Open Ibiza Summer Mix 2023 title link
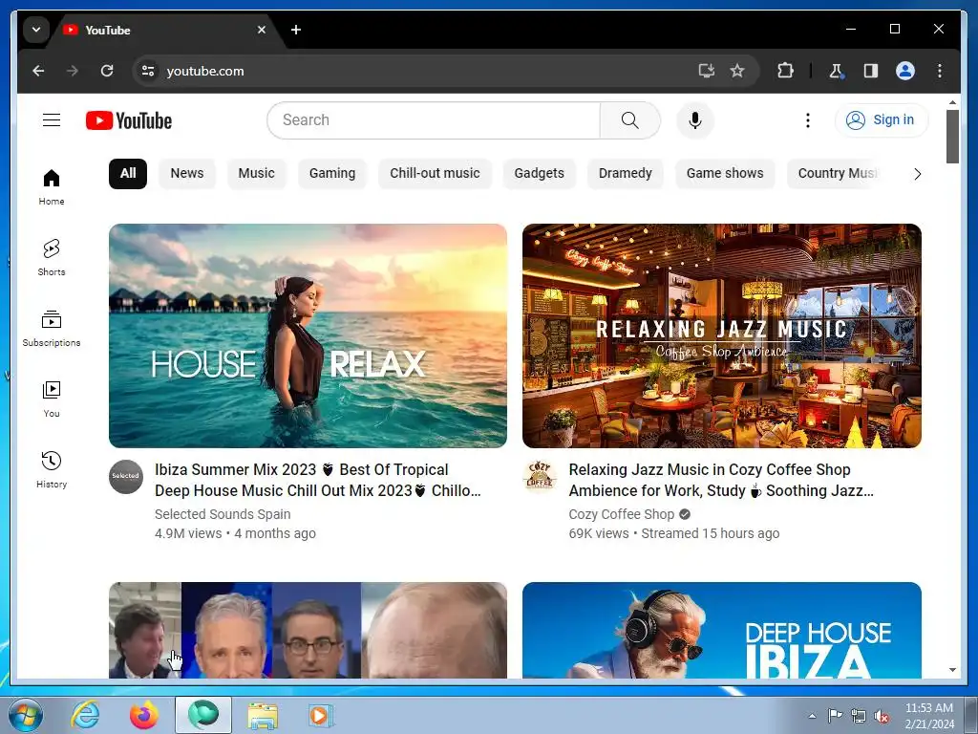Viewport: 978px width, 734px height. [317, 480]
